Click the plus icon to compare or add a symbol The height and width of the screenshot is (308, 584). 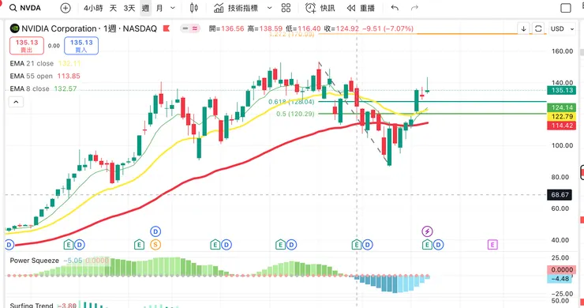66,8
